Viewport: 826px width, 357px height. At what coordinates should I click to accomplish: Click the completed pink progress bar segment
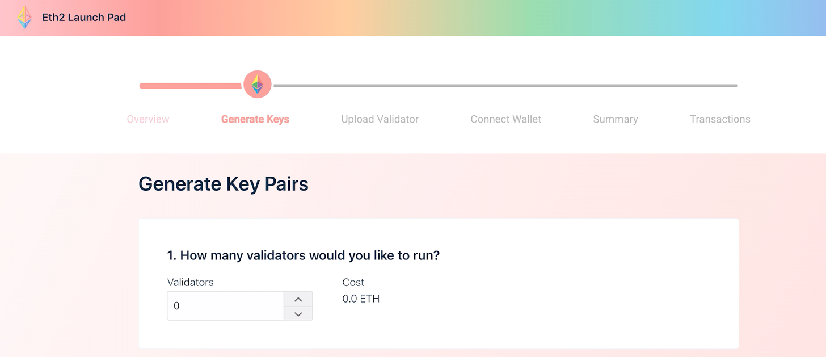pos(190,86)
